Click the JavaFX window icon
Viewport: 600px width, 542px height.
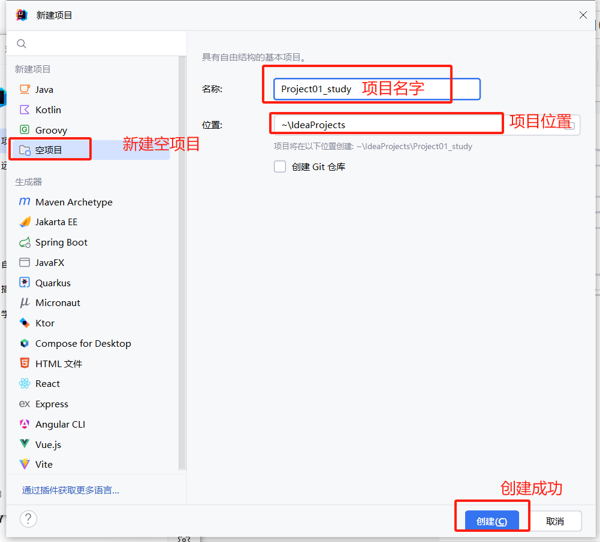pos(25,262)
